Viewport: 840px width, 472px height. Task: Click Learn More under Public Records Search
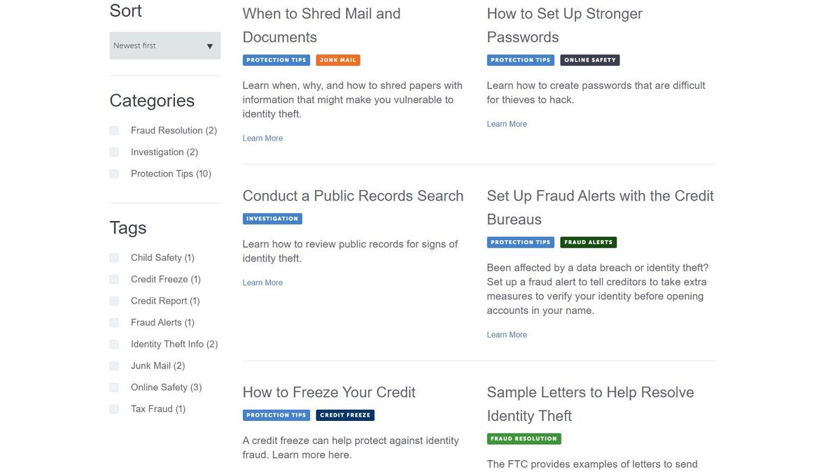(262, 283)
